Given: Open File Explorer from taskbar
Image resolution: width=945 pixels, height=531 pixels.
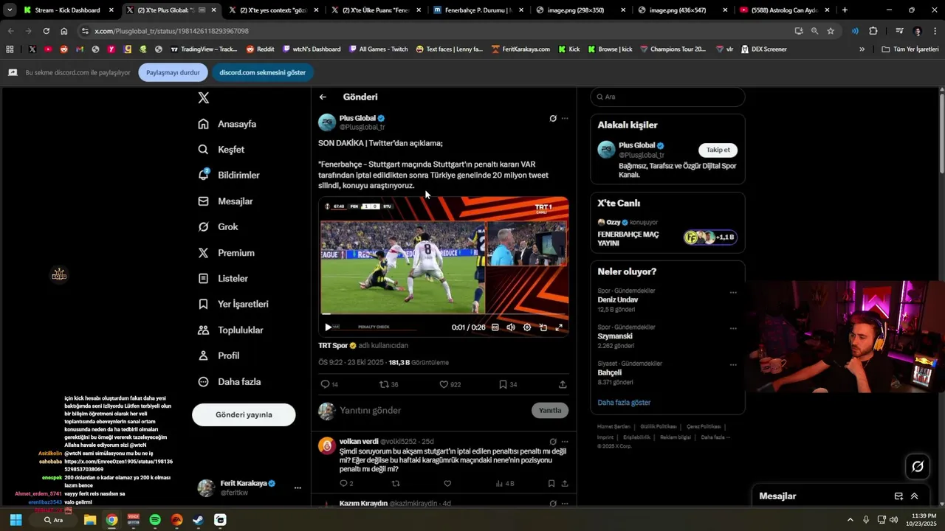Looking at the screenshot, I should pyautogui.click(x=90, y=520).
